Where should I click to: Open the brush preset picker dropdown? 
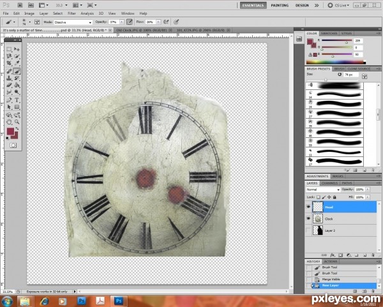coord(29,22)
